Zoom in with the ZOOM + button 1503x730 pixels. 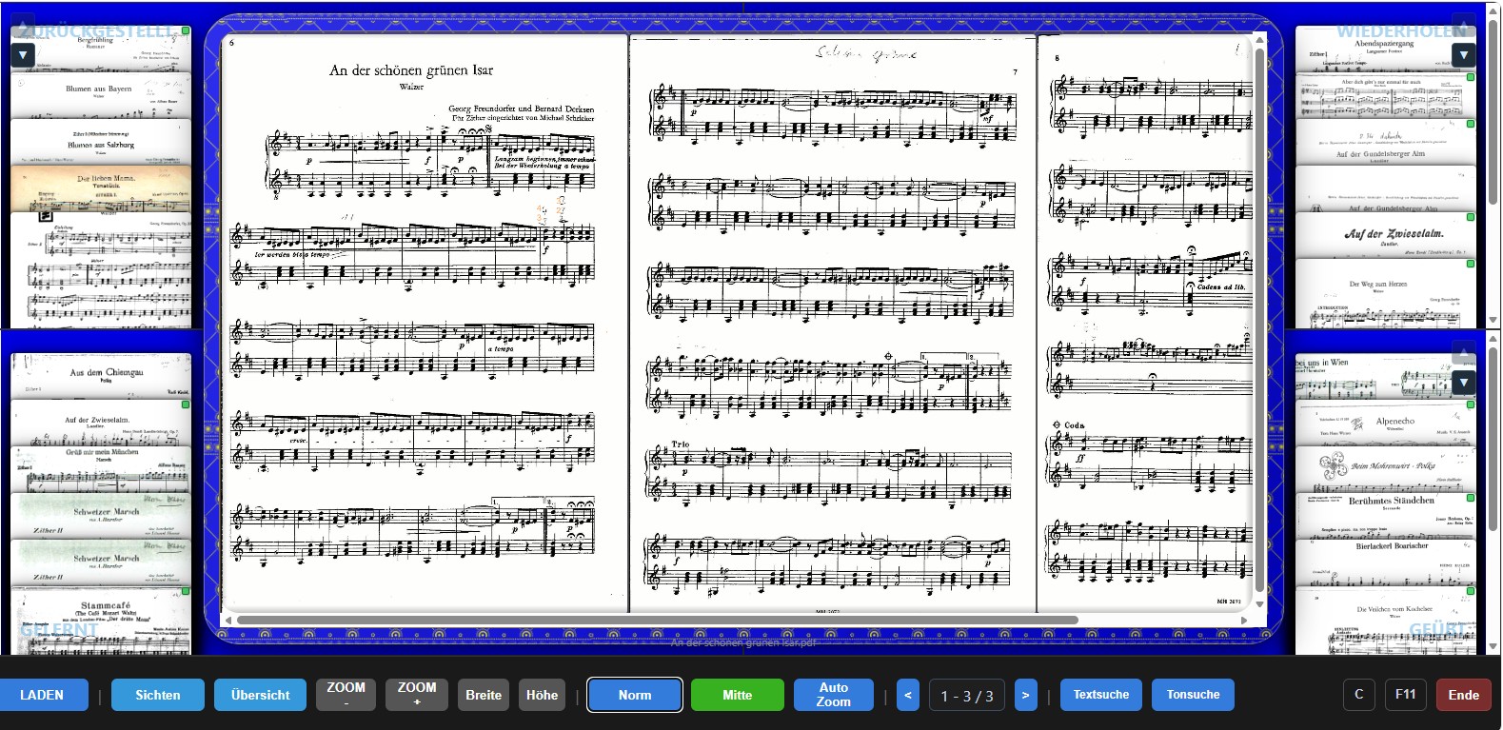point(417,695)
